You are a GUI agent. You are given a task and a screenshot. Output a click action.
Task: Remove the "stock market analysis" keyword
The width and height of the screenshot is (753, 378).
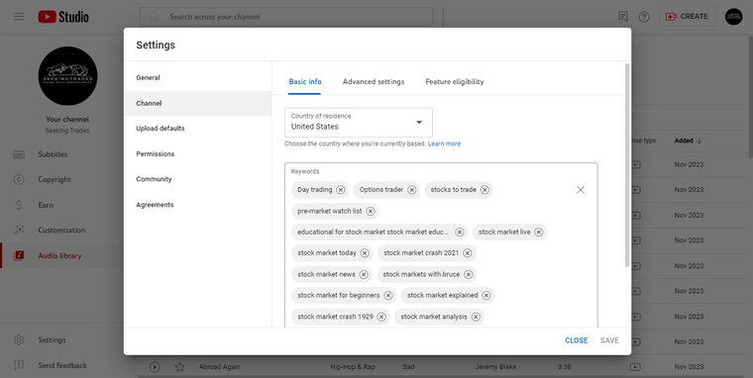click(x=476, y=317)
